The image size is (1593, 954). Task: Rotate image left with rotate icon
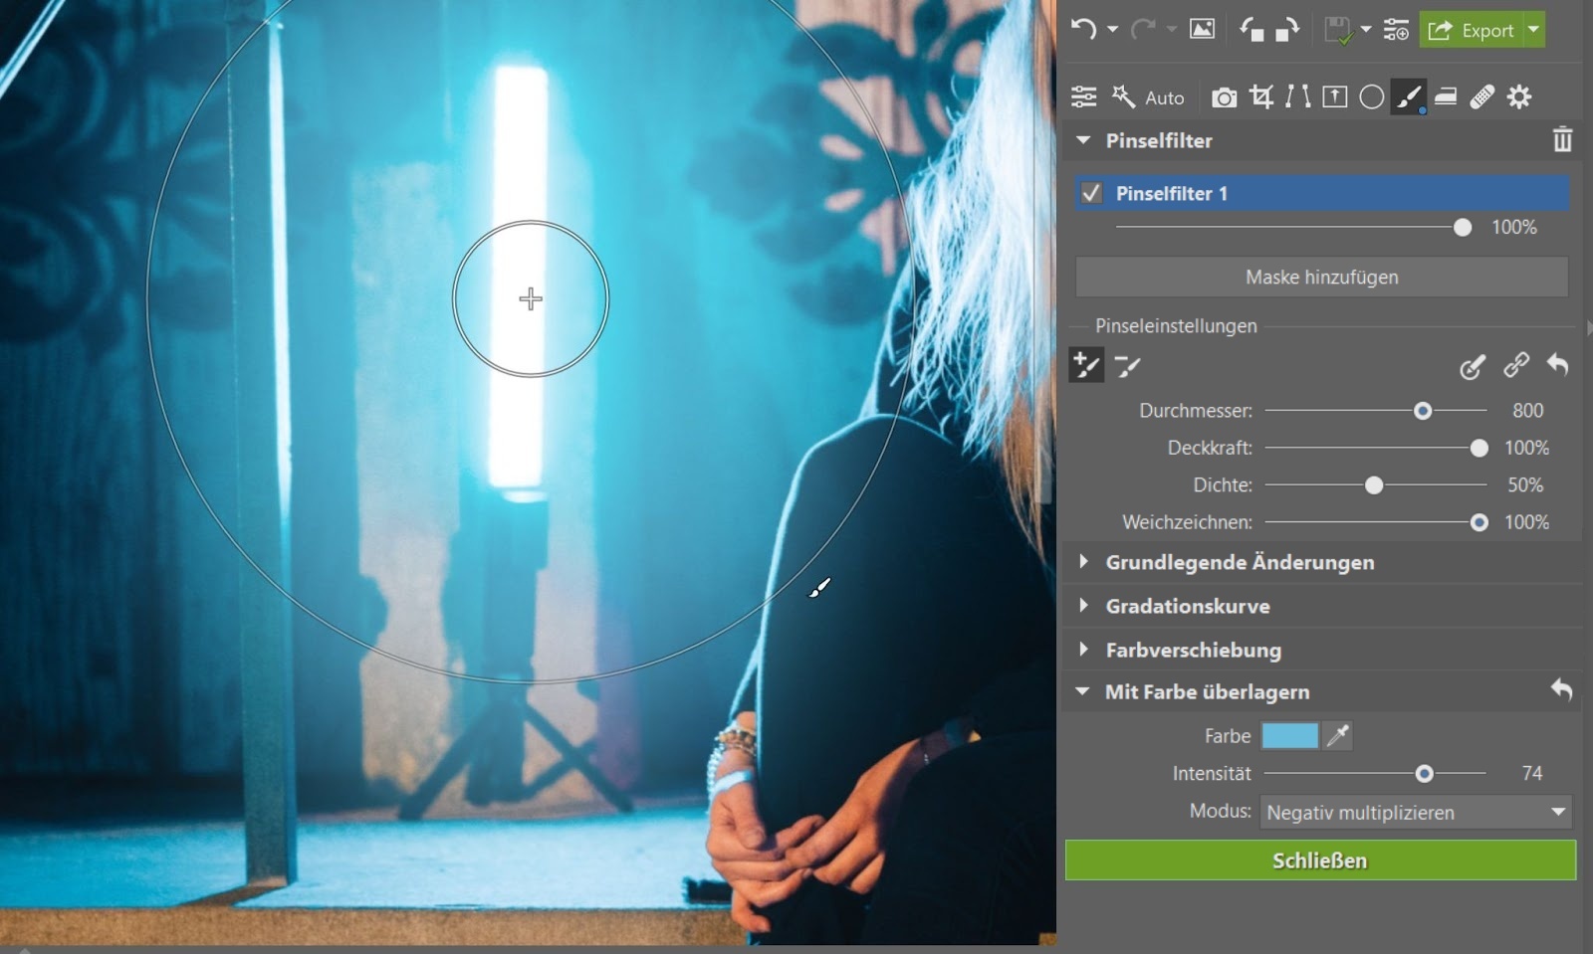pos(1252,30)
